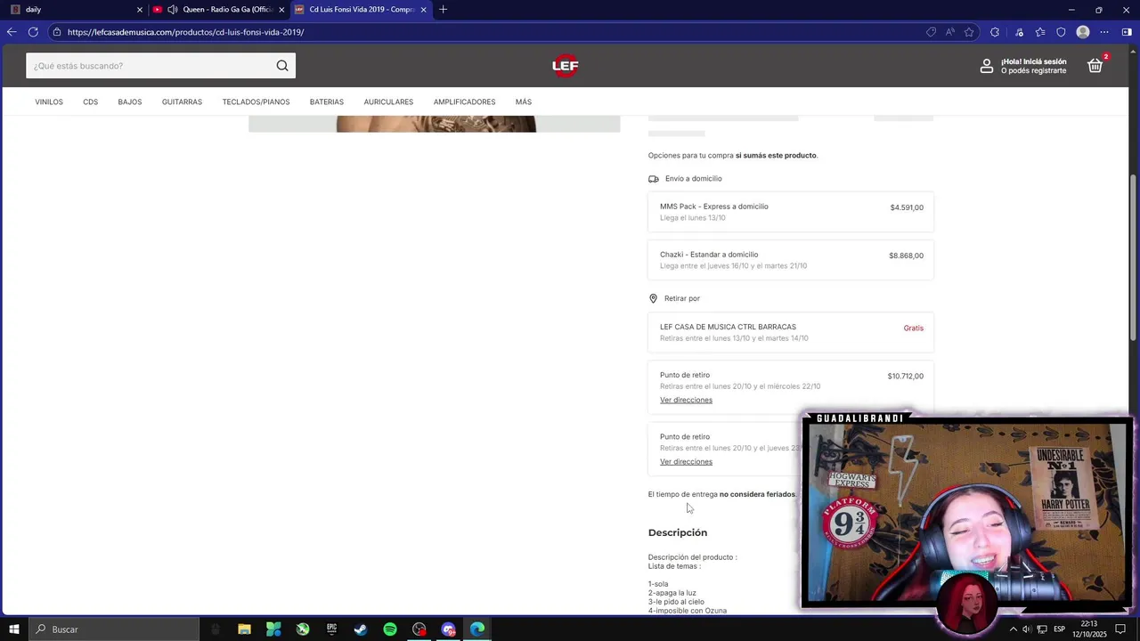Viewport: 1140px width, 641px height.
Task: Open the VINILOS category menu
Action: tap(49, 102)
